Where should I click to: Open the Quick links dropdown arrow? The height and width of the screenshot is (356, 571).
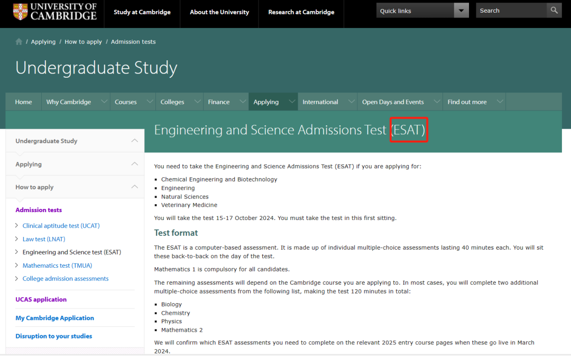[x=462, y=11]
